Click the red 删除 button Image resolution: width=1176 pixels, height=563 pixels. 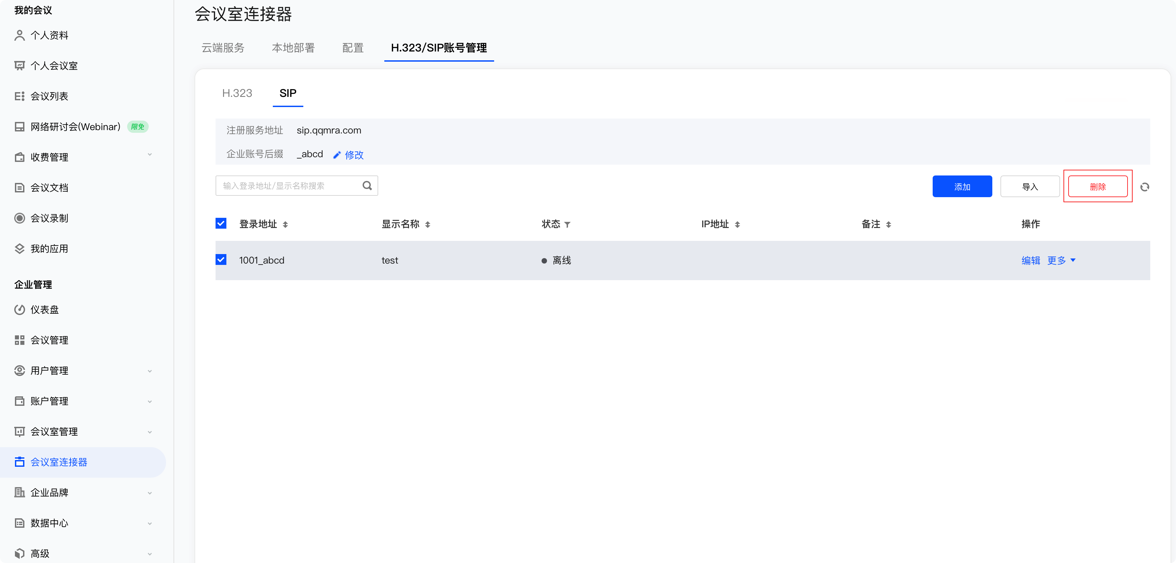(x=1097, y=187)
